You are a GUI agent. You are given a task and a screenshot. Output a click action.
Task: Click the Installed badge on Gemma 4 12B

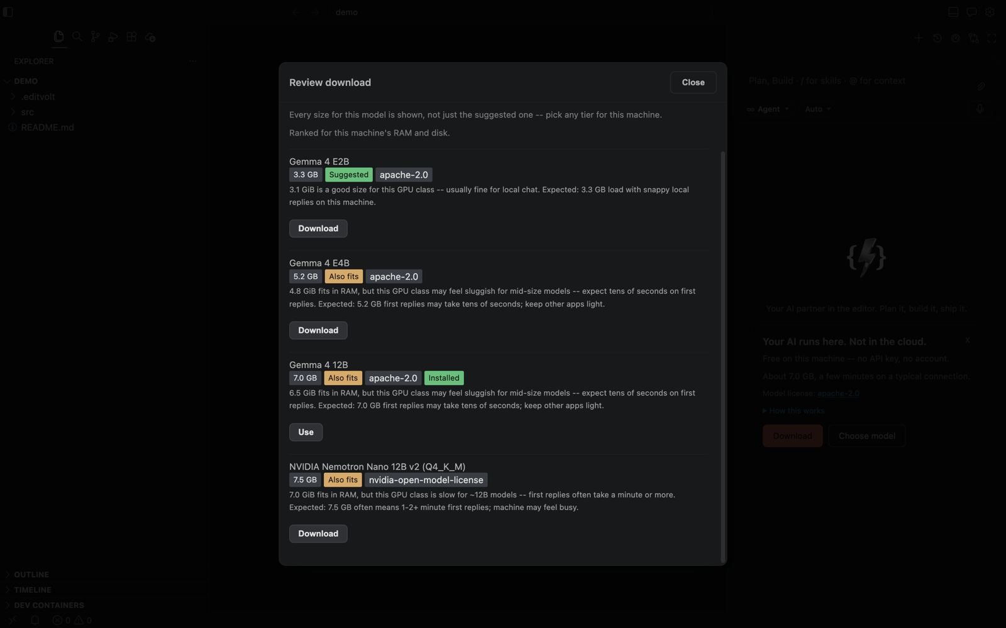444,378
